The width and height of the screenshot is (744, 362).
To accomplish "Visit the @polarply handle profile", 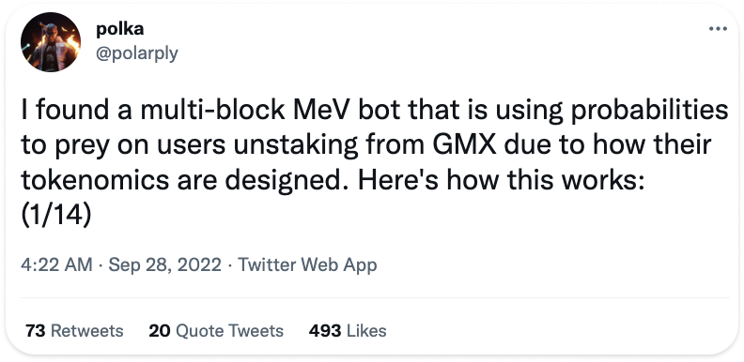I will click(137, 53).
